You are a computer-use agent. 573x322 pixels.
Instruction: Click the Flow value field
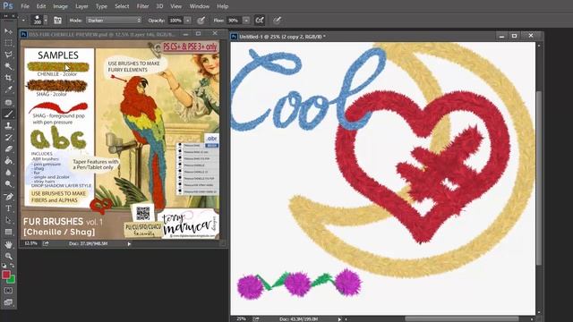(x=234, y=21)
